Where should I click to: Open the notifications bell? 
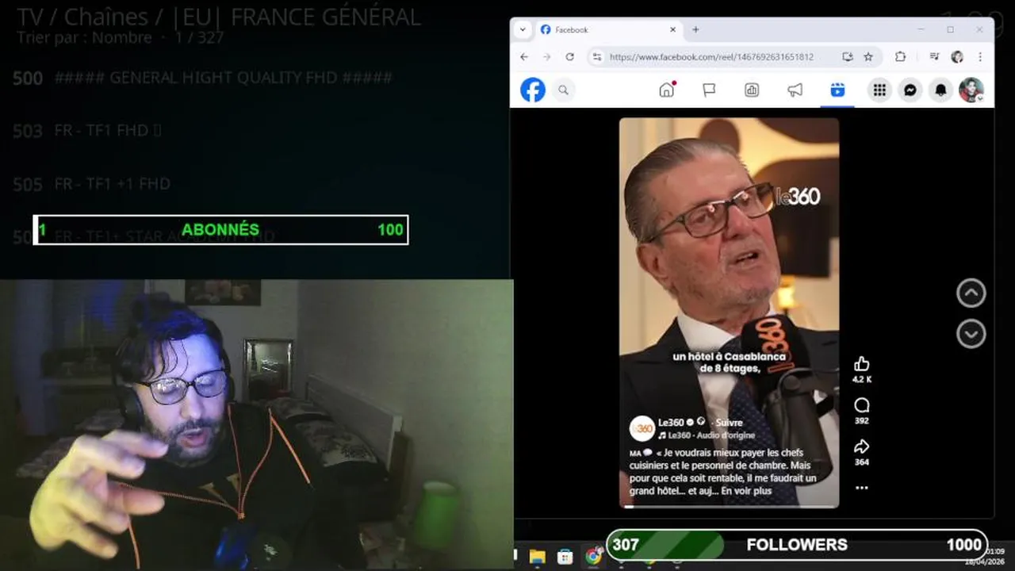940,90
